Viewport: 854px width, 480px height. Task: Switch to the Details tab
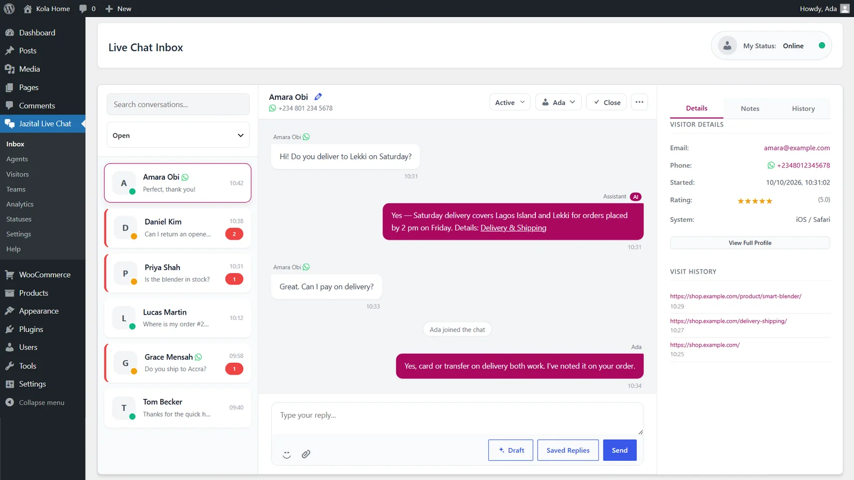[697, 108]
